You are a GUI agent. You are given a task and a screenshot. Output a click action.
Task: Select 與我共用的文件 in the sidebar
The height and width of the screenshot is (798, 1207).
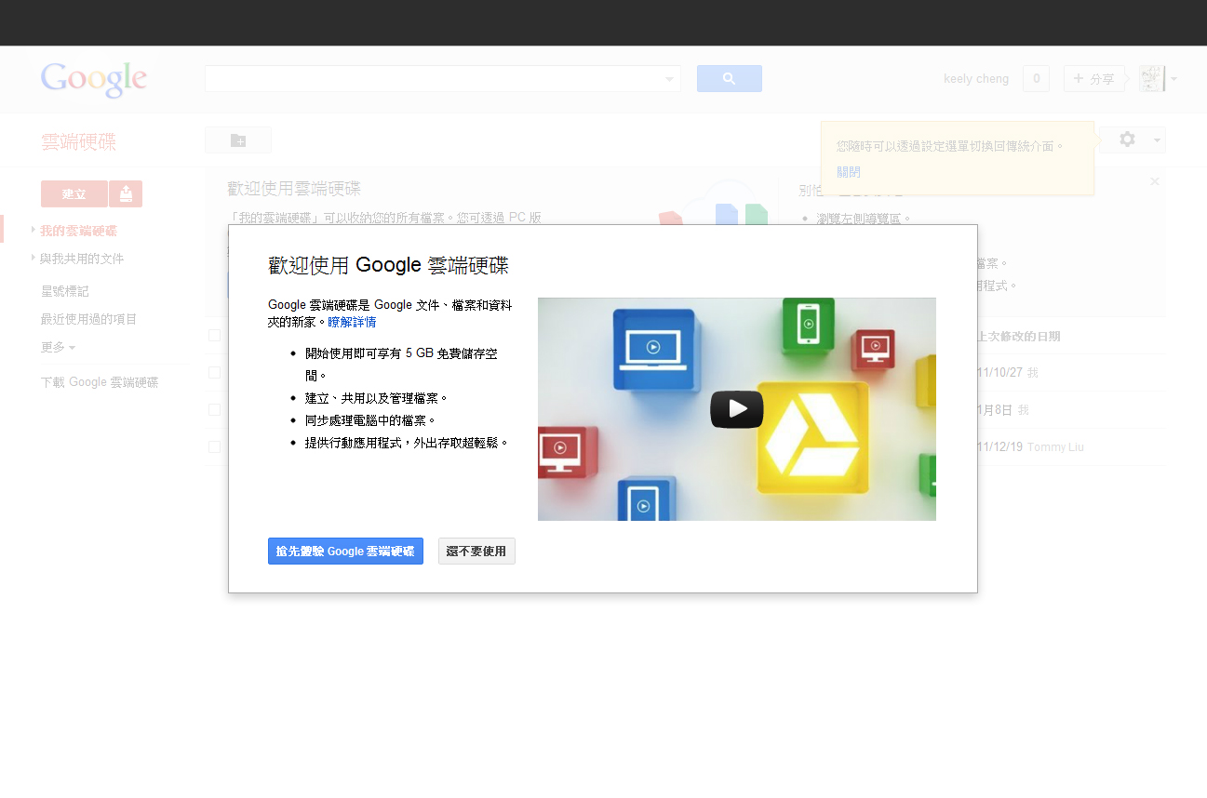(x=82, y=259)
